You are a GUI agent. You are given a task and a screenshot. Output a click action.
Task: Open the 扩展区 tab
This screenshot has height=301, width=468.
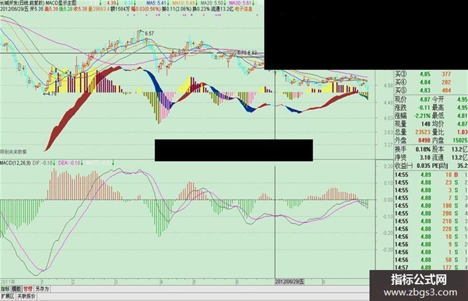tap(7, 296)
